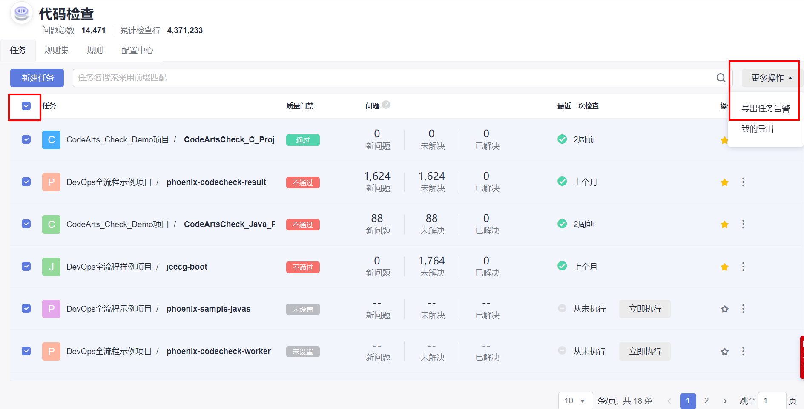Unstar the phoenix-codecheck-result task

click(x=724, y=182)
